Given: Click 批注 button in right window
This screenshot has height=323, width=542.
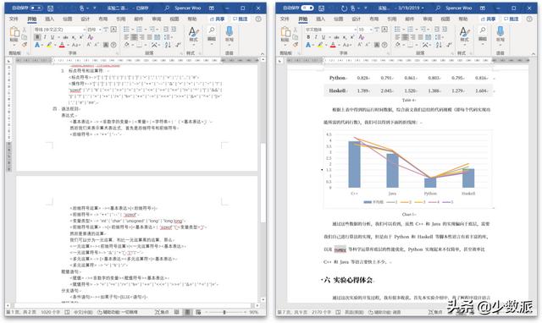Looking at the screenshot, I should click(x=512, y=19).
